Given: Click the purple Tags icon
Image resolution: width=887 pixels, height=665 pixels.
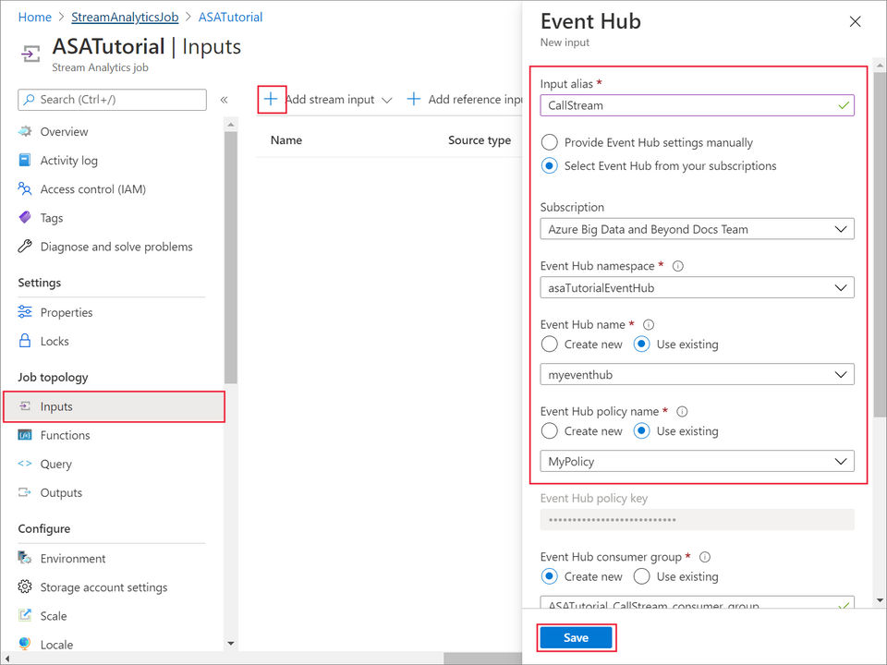Looking at the screenshot, I should click(x=25, y=217).
